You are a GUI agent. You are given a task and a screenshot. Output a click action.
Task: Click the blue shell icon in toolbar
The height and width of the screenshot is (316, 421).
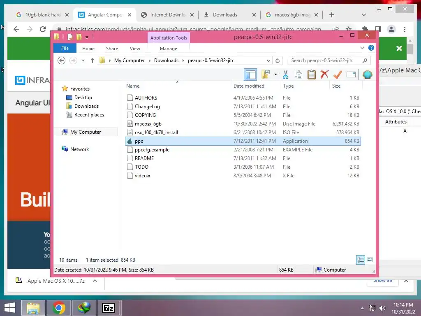pyautogui.click(x=367, y=74)
